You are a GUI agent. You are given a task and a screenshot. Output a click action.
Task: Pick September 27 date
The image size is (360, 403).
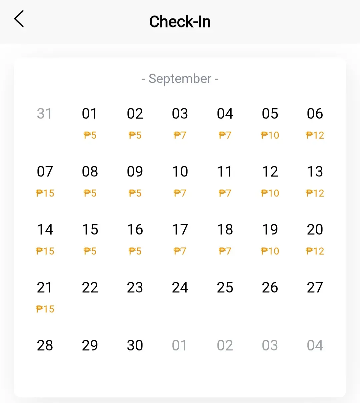[x=315, y=287]
